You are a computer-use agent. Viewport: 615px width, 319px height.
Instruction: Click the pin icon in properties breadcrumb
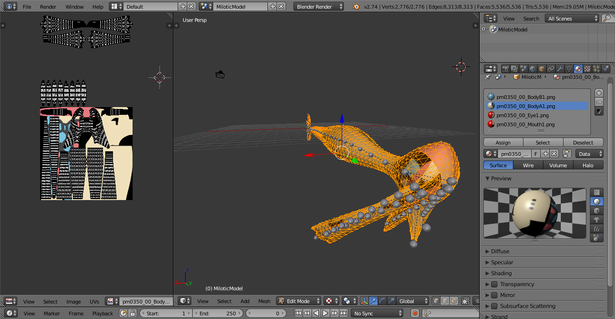point(487,77)
